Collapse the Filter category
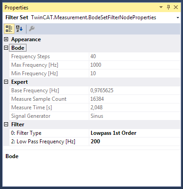This screenshot has width=183, height=189. [x=6, y=125]
